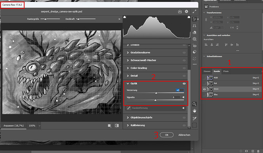Click the Verzerrung value input field
This screenshot has width=263, height=153.
pyautogui.click(x=179, y=90)
